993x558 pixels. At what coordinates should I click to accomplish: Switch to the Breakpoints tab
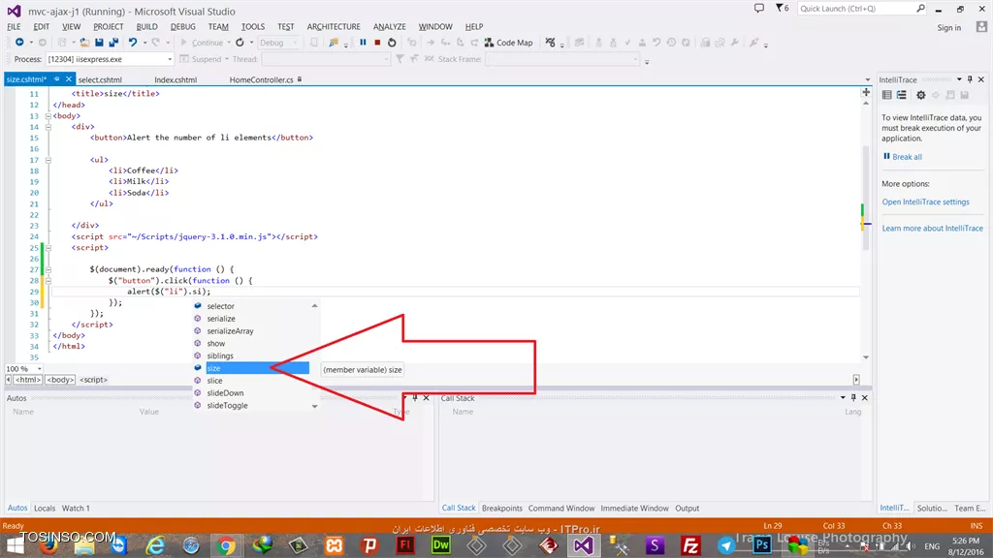pyautogui.click(x=501, y=508)
